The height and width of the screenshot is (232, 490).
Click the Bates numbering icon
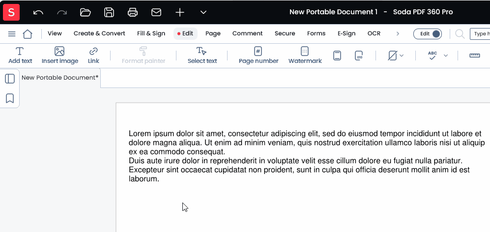point(359,56)
